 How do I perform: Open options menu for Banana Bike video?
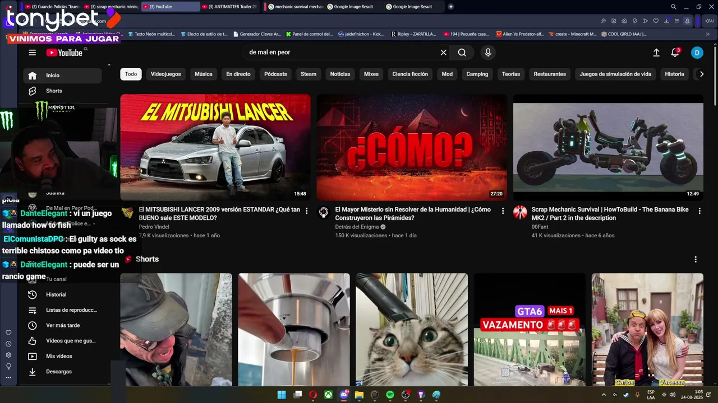[699, 210]
